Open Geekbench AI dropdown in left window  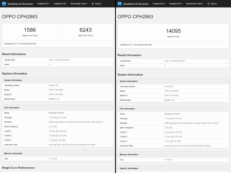tap(60, 4)
